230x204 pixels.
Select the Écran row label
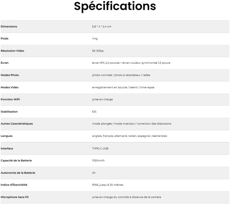(x=5, y=63)
